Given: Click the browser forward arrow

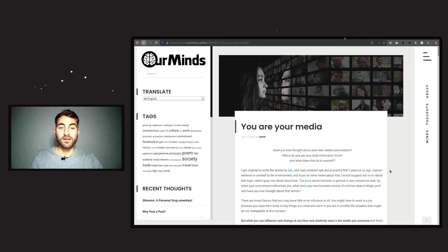Looking at the screenshot, I should pyautogui.click(x=150, y=43).
